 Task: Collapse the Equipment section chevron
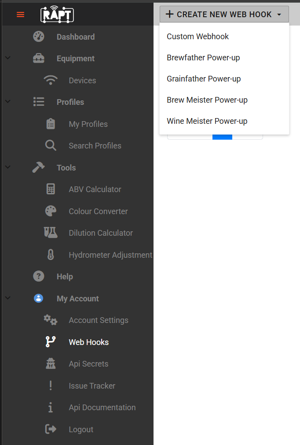click(8, 58)
